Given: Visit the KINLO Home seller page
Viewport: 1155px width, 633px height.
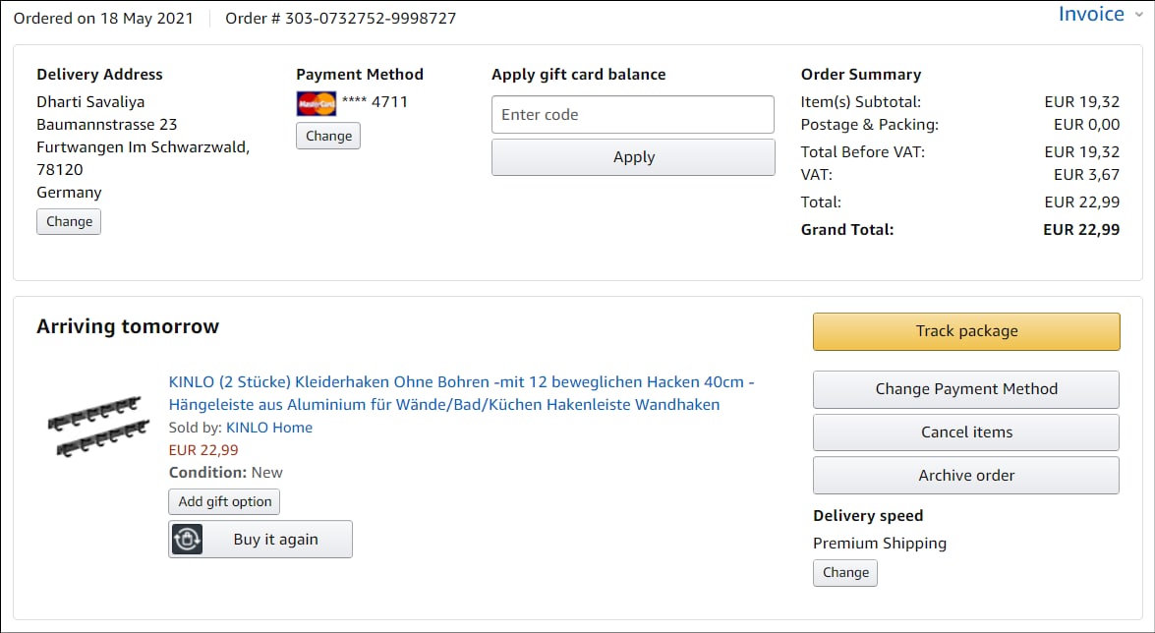Looking at the screenshot, I should click(269, 428).
